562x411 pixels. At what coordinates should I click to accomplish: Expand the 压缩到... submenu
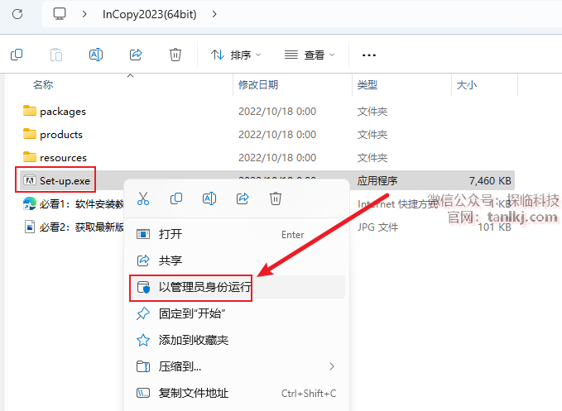click(237, 366)
